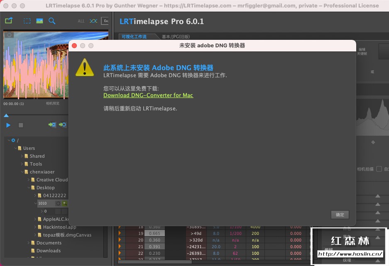The width and height of the screenshot is (389, 266).
Task: Collapse the root / tree node
Action: (x=9, y=140)
